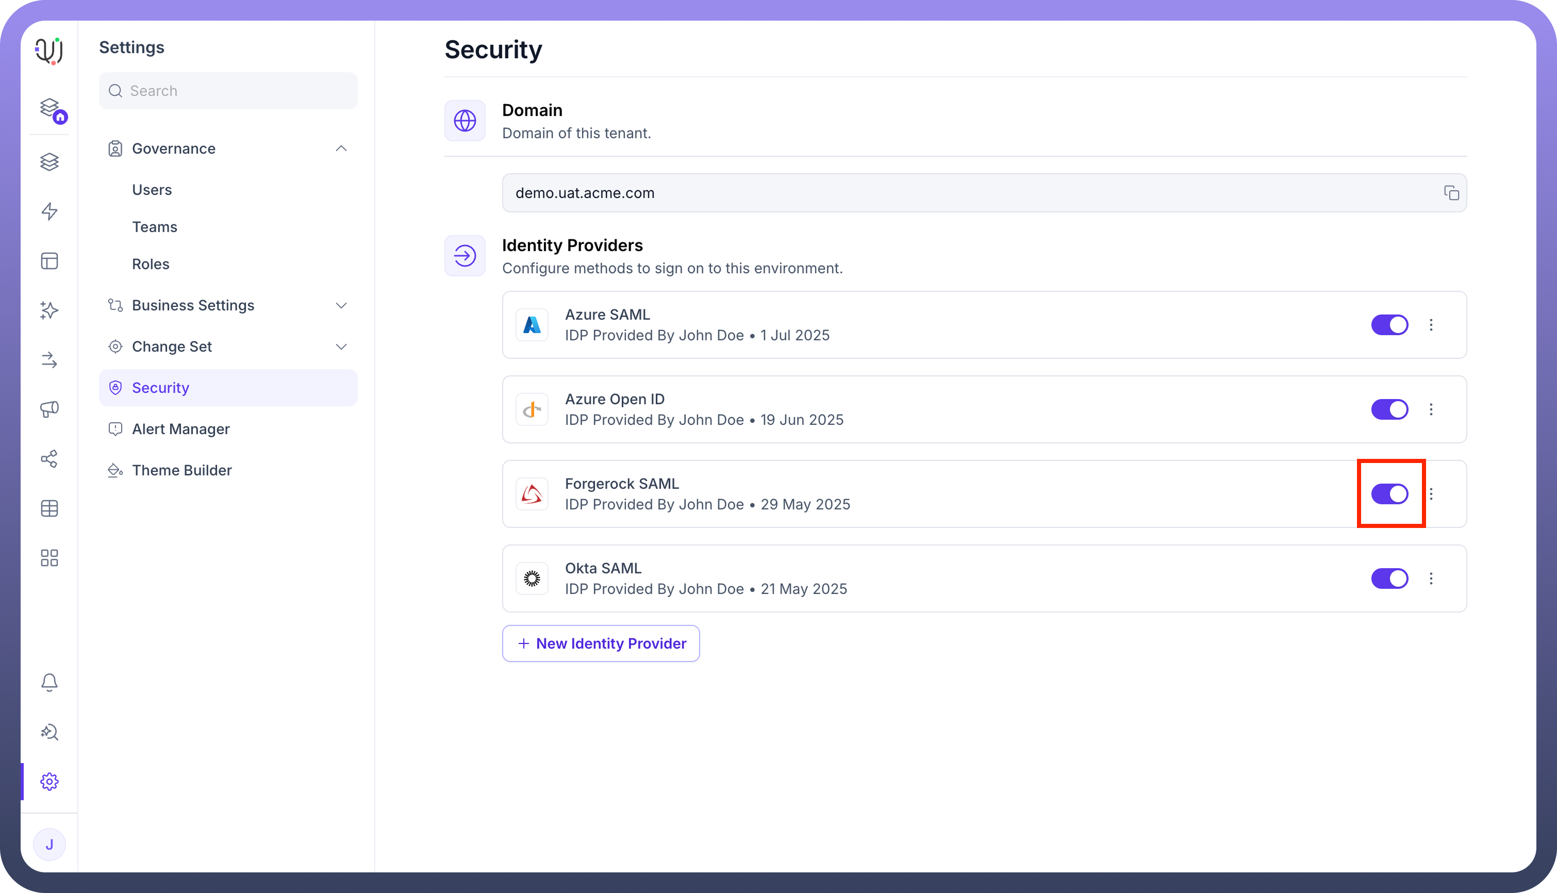This screenshot has height=893, width=1557.
Task: Click the four-squares apps sidebar icon
Action: click(x=49, y=558)
